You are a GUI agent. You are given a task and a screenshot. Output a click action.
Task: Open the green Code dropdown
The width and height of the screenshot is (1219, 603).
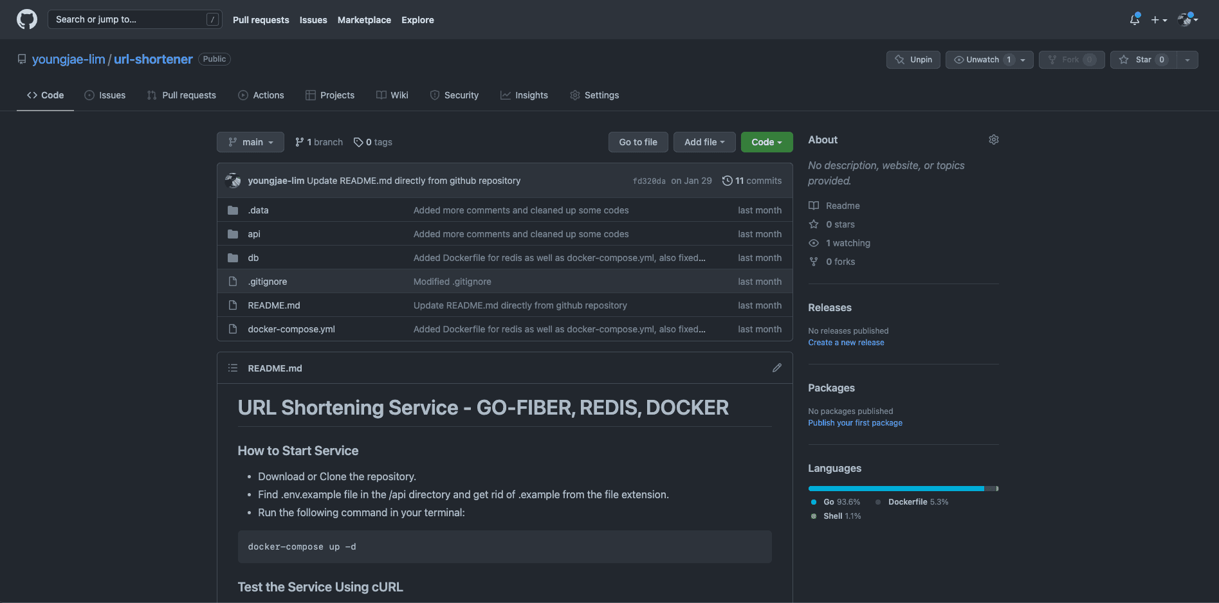767,142
